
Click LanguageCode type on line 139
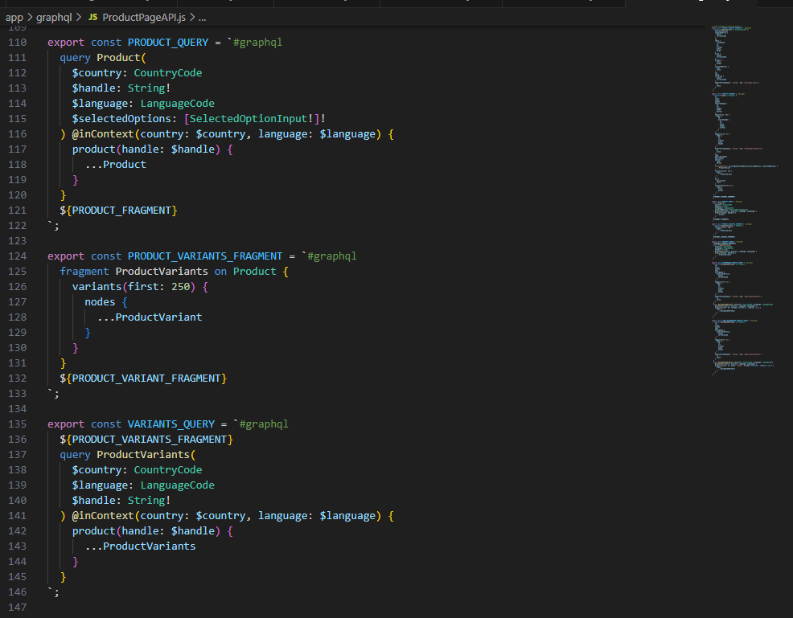click(x=177, y=485)
